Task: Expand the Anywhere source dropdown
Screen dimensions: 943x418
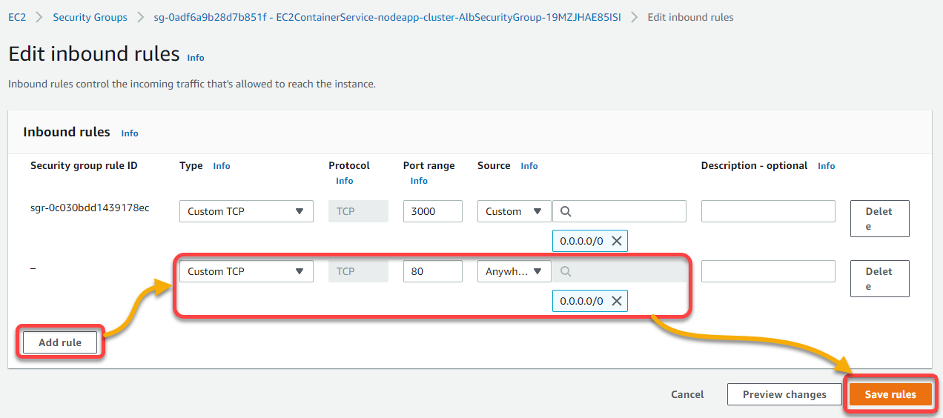Action: point(514,271)
